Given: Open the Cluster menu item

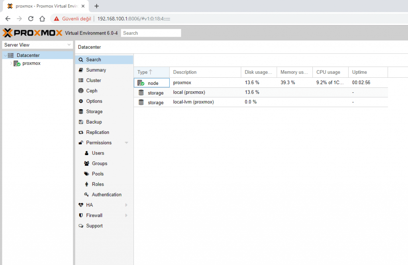Looking at the screenshot, I should [x=94, y=80].
